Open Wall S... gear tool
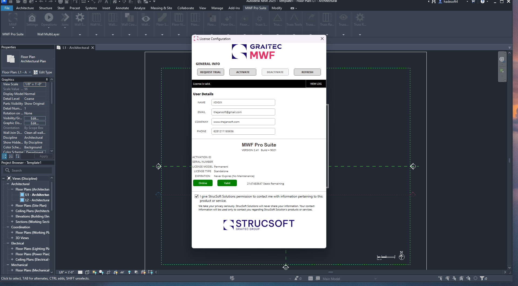This screenshot has height=286, width=518. [80, 18]
